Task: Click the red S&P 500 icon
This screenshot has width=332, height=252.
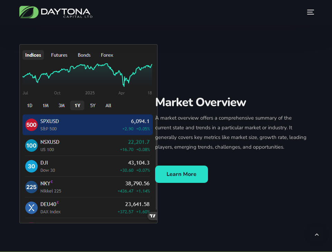Action: coord(31,125)
